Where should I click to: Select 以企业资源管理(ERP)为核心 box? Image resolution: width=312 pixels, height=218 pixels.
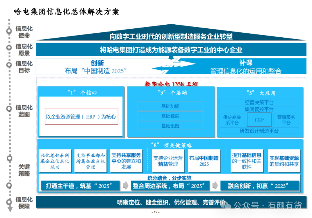pyautogui.click(x=81, y=116)
